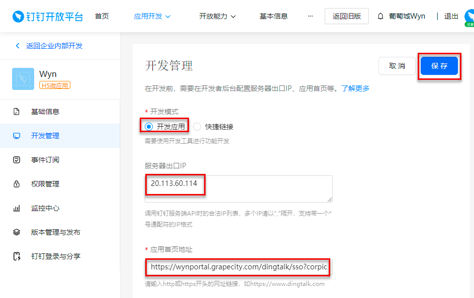
Task: Open 基本信息 in the top navigation
Action: point(273,16)
